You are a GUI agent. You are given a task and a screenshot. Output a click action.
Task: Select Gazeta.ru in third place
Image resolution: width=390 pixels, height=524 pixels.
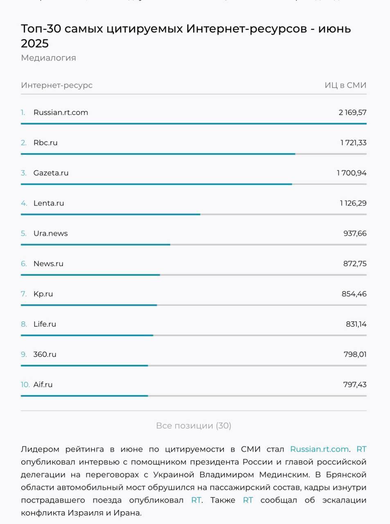(x=51, y=173)
